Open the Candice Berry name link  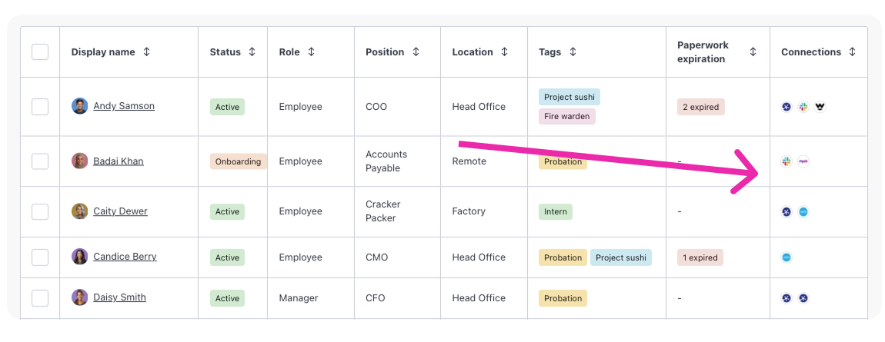point(125,257)
